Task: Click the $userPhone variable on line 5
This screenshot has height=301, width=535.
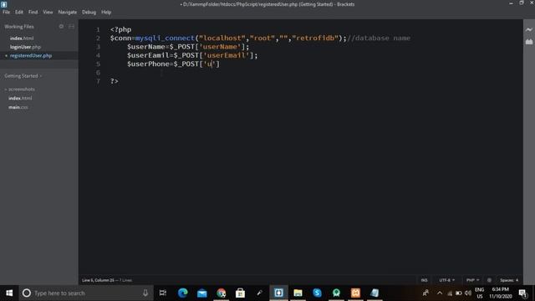Action: (148, 64)
